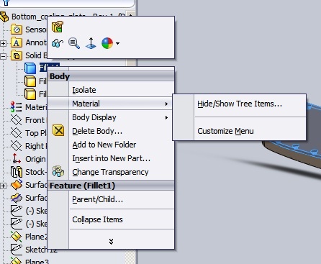Viewport: 321px width, 264px height.
Task: Choose Insert into New Part...
Action: tap(112, 158)
